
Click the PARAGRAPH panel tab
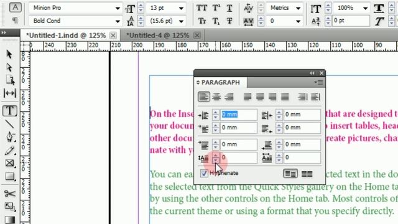click(220, 82)
